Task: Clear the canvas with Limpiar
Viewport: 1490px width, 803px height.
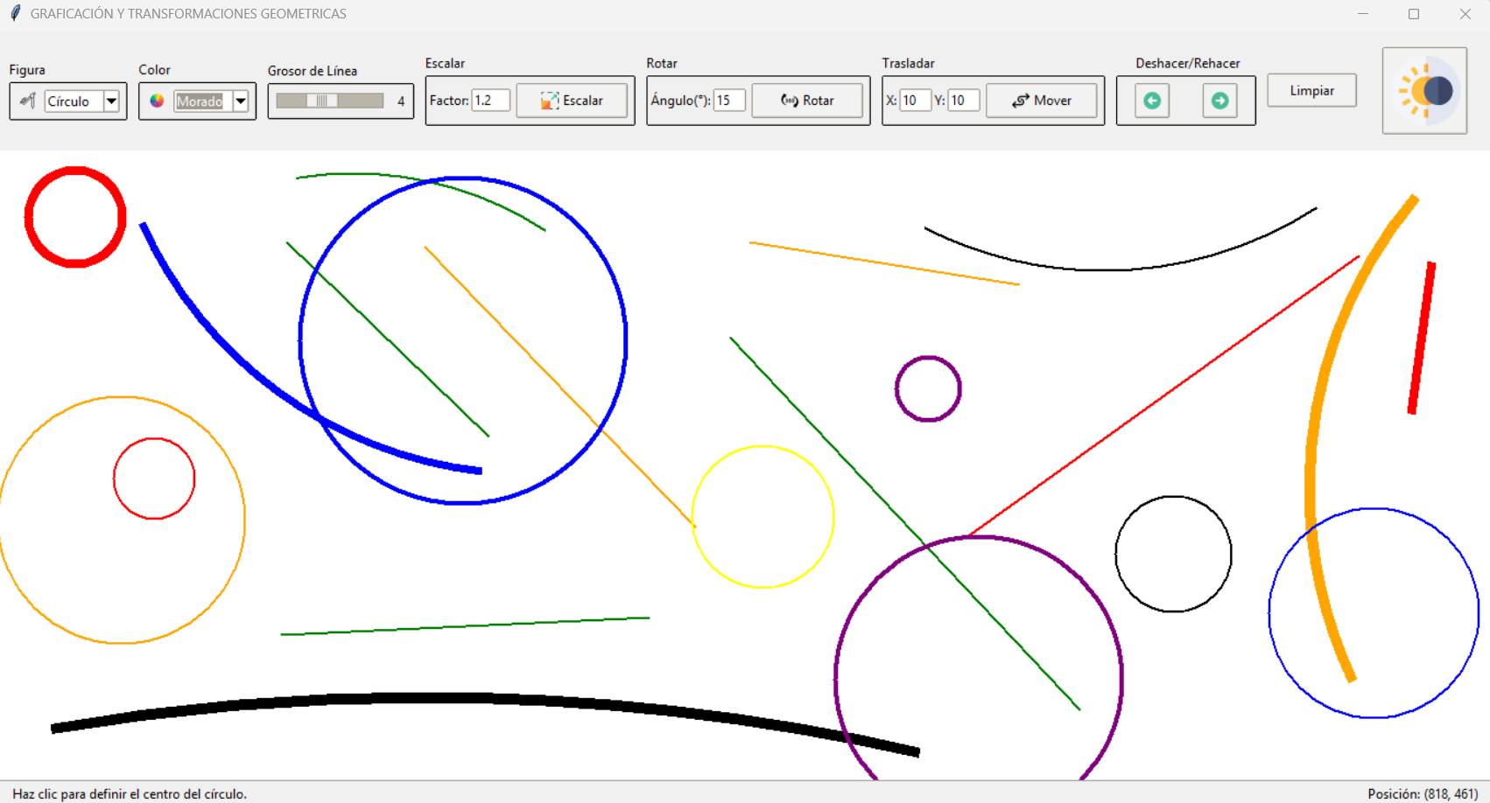Action: (1311, 90)
